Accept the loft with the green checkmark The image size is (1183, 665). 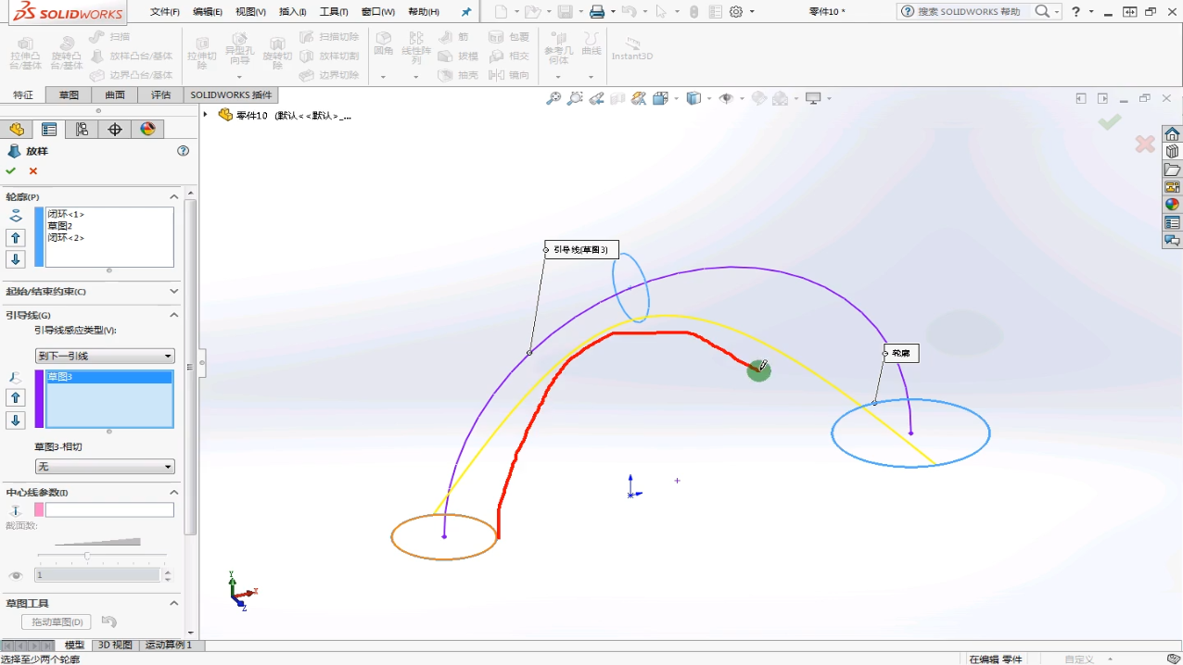coord(10,170)
